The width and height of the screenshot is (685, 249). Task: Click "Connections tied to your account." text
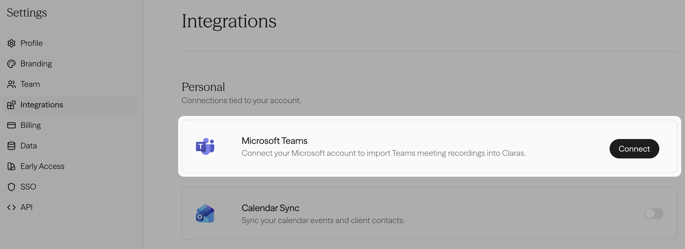pos(241,101)
